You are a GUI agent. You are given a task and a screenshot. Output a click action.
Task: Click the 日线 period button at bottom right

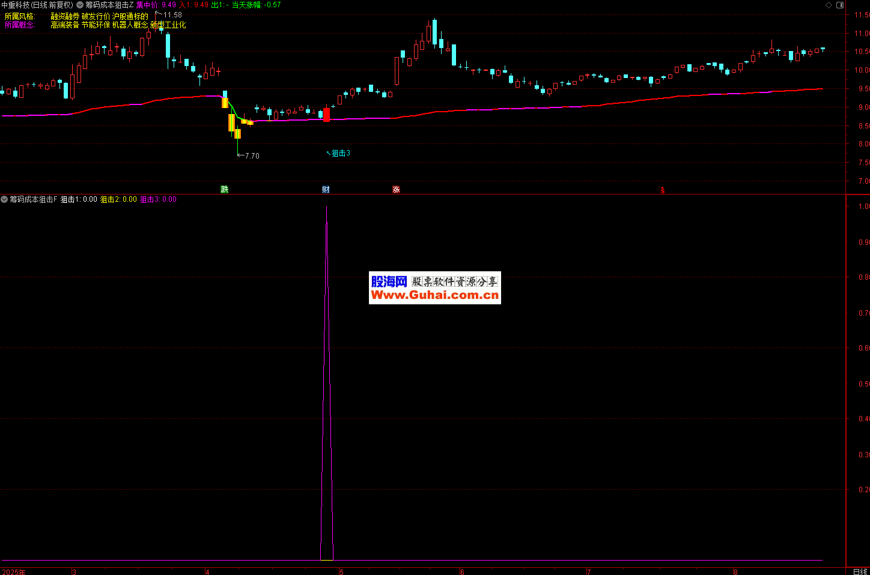point(860,571)
